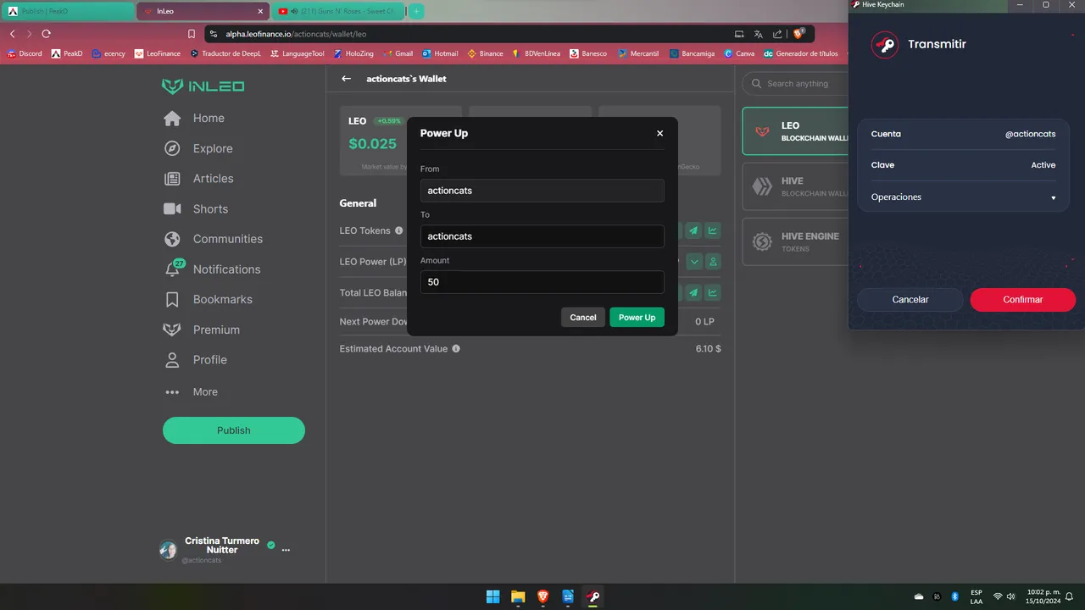
Task: Switch to the Publish | PeakD tab
Action: click(x=66, y=11)
